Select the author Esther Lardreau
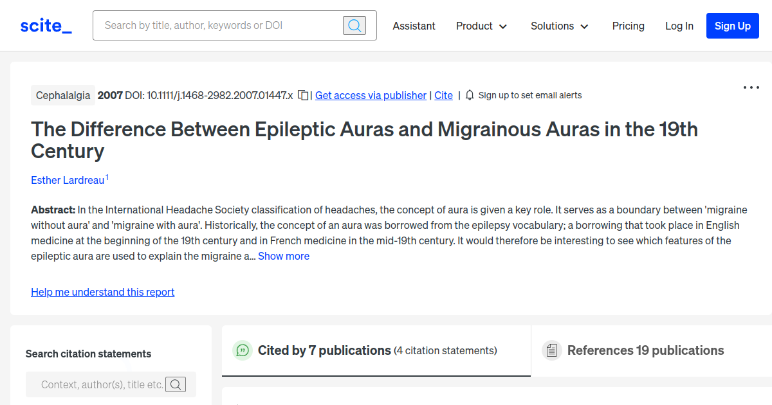The image size is (772, 405). coord(67,180)
